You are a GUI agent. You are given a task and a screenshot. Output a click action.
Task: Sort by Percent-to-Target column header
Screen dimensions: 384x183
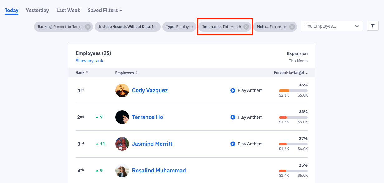tap(290, 73)
